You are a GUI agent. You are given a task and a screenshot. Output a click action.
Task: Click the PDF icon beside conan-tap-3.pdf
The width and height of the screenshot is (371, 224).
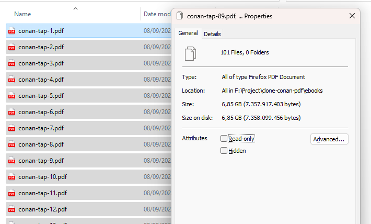point(11,63)
